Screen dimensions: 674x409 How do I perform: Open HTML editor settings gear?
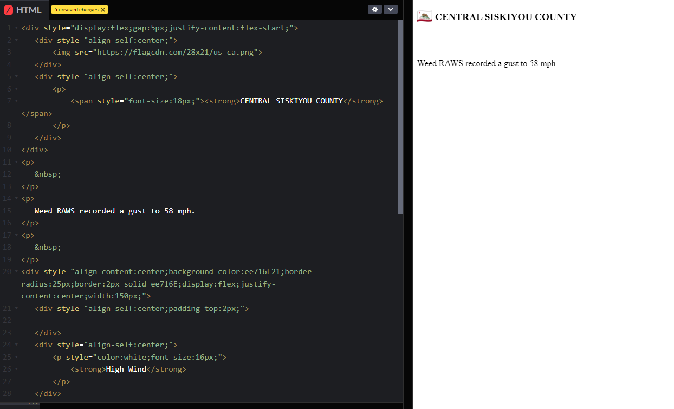[374, 9]
